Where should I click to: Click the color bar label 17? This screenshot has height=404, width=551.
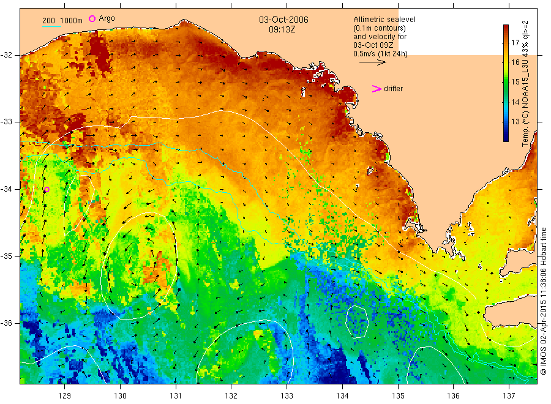pyautogui.click(x=515, y=42)
